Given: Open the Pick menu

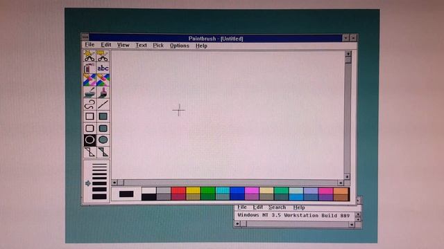Looking at the screenshot, I should pyautogui.click(x=158, y=45).
